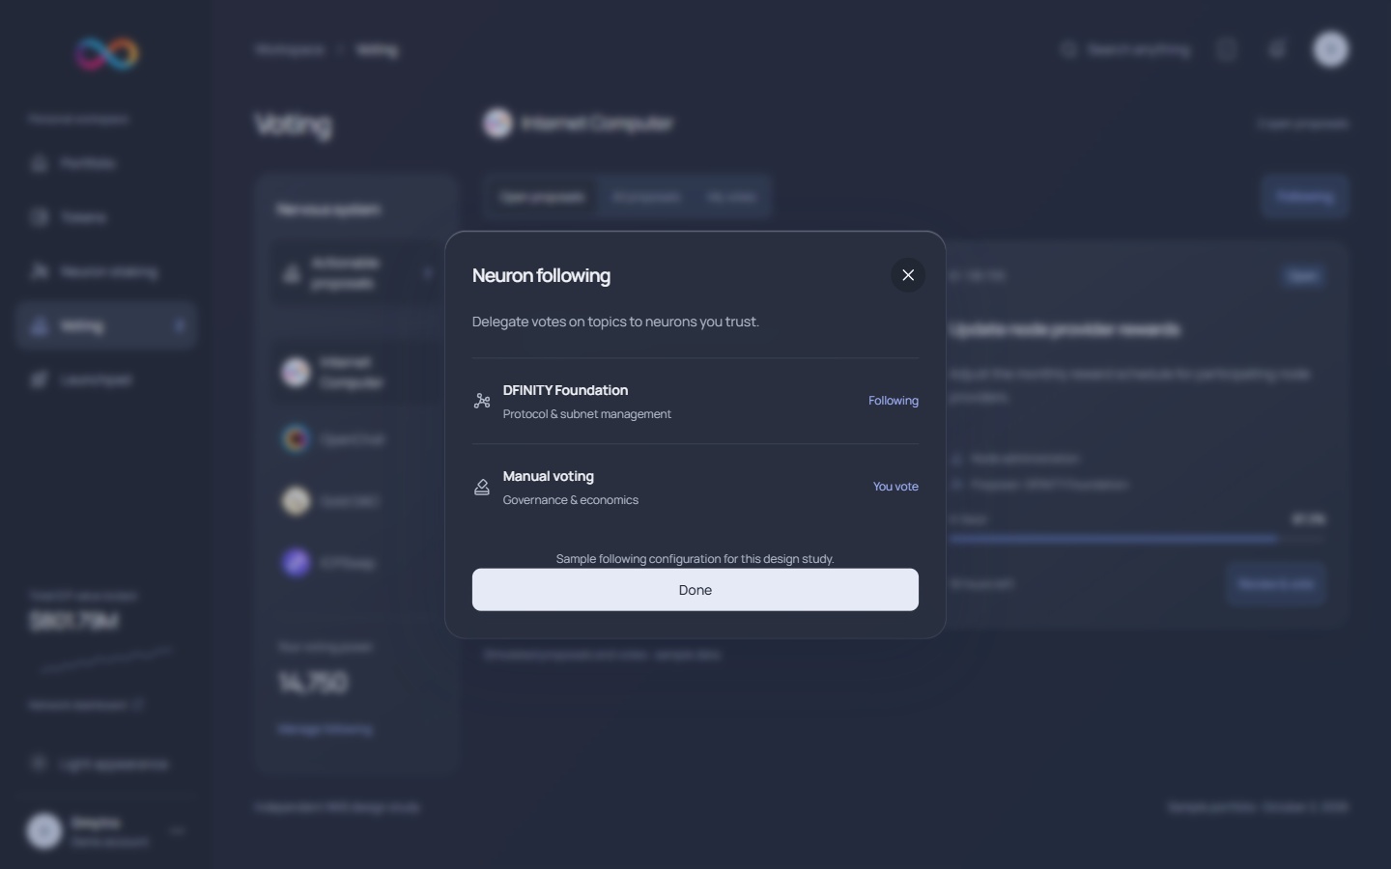Viewport: 1391px width, 869px height.
Task: Click the DFINITY Foundation network icon
Action: tap(482, 401)
